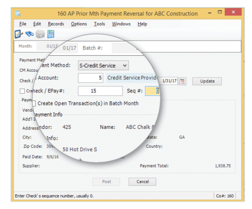Open the Tools menu

(x=99, y=24)
